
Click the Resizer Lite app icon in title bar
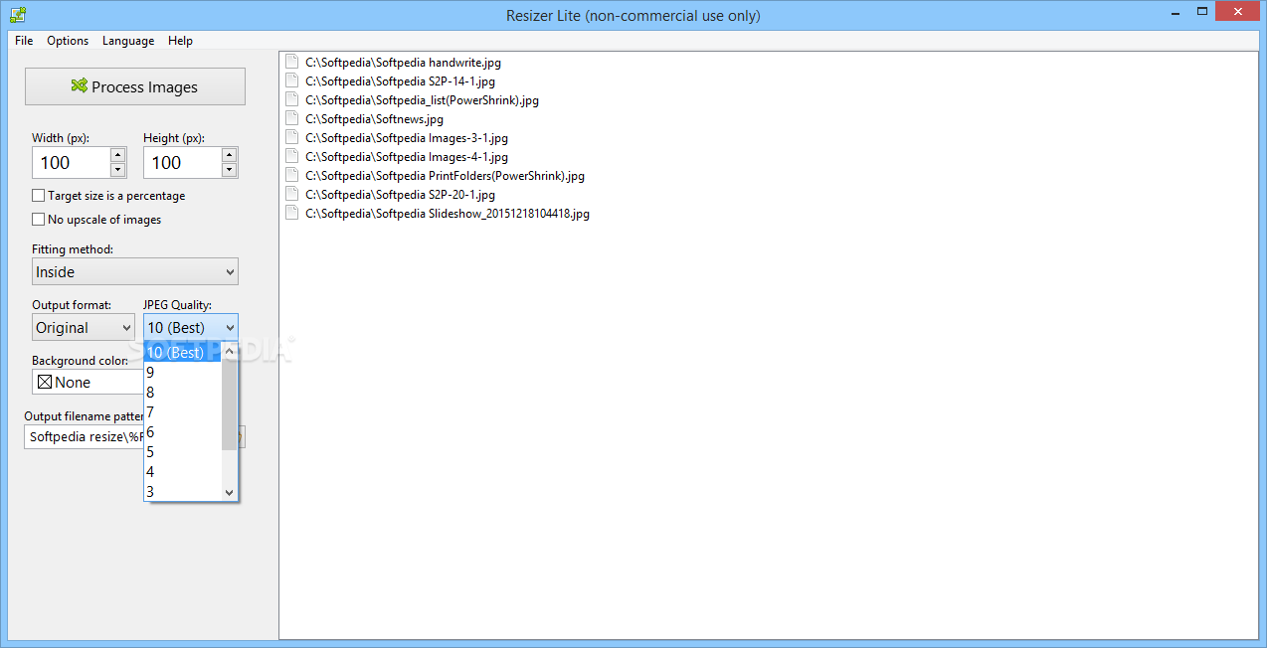click(17, 15)
